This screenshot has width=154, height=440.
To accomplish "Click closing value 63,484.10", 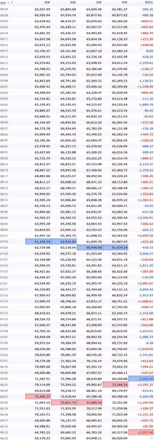I will tap(120, 51).
